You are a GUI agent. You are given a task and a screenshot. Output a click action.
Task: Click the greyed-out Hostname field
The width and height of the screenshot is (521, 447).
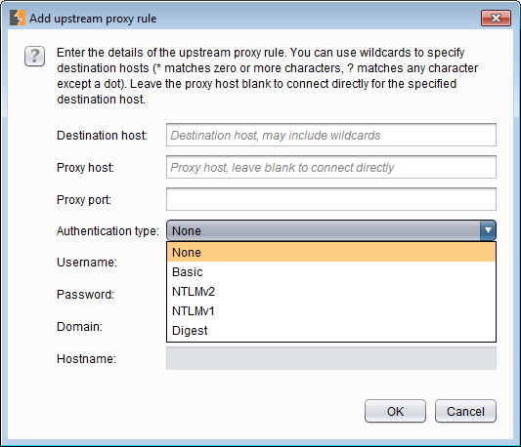point(331,358)
